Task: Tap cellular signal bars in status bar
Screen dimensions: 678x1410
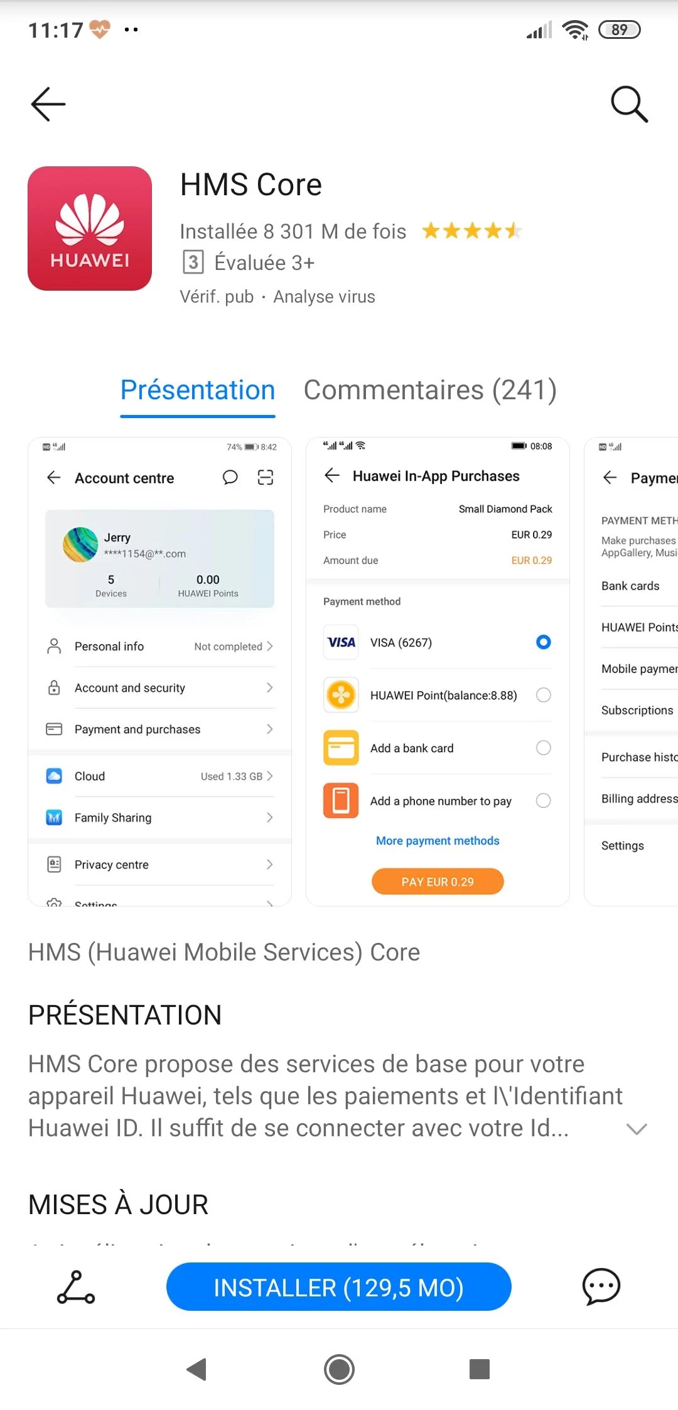Action: click(x=539, y=30)
